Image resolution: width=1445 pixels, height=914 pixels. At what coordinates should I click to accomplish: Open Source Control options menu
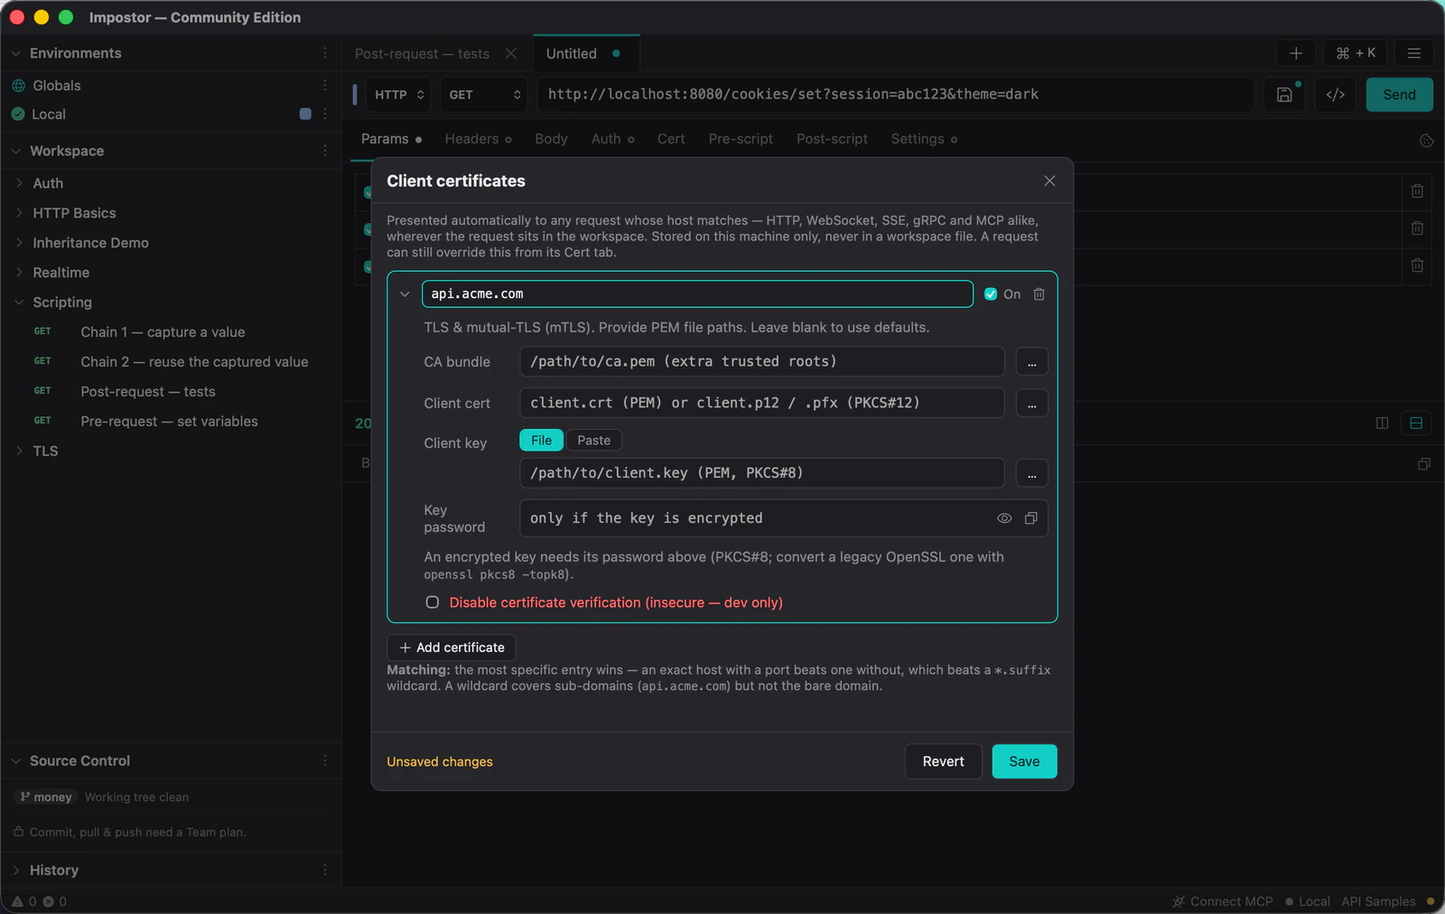(325, 760)
